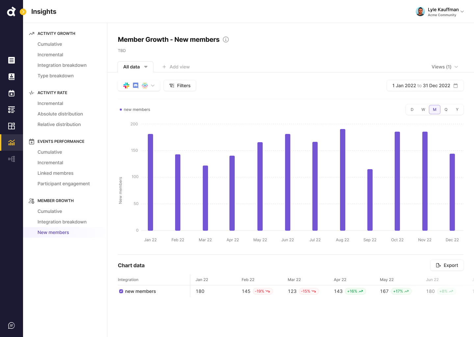Screen dimensions: 474x337
Task: Switch chart granularity to Weekly (W)
Action: click(423, 110)
